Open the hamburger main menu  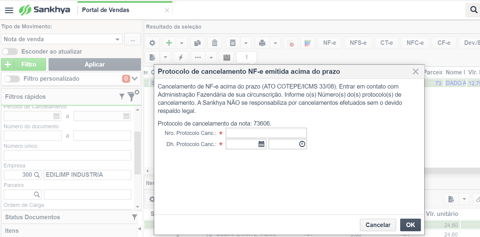(x=9, y=10)
